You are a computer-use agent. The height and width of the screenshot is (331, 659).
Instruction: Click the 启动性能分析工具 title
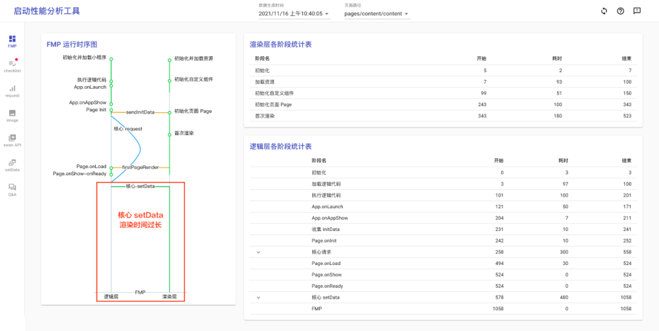pyautogui.click(x=46, y=11)
